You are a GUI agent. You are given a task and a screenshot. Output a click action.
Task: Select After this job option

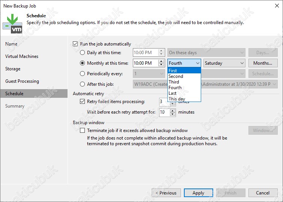point(82,84)
